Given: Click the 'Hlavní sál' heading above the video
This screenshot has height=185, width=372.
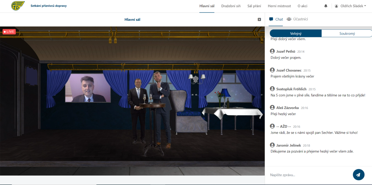Looking at the screenshot, I should [132, 20].
